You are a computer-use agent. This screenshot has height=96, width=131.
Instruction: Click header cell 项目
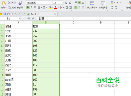(19, 26)
